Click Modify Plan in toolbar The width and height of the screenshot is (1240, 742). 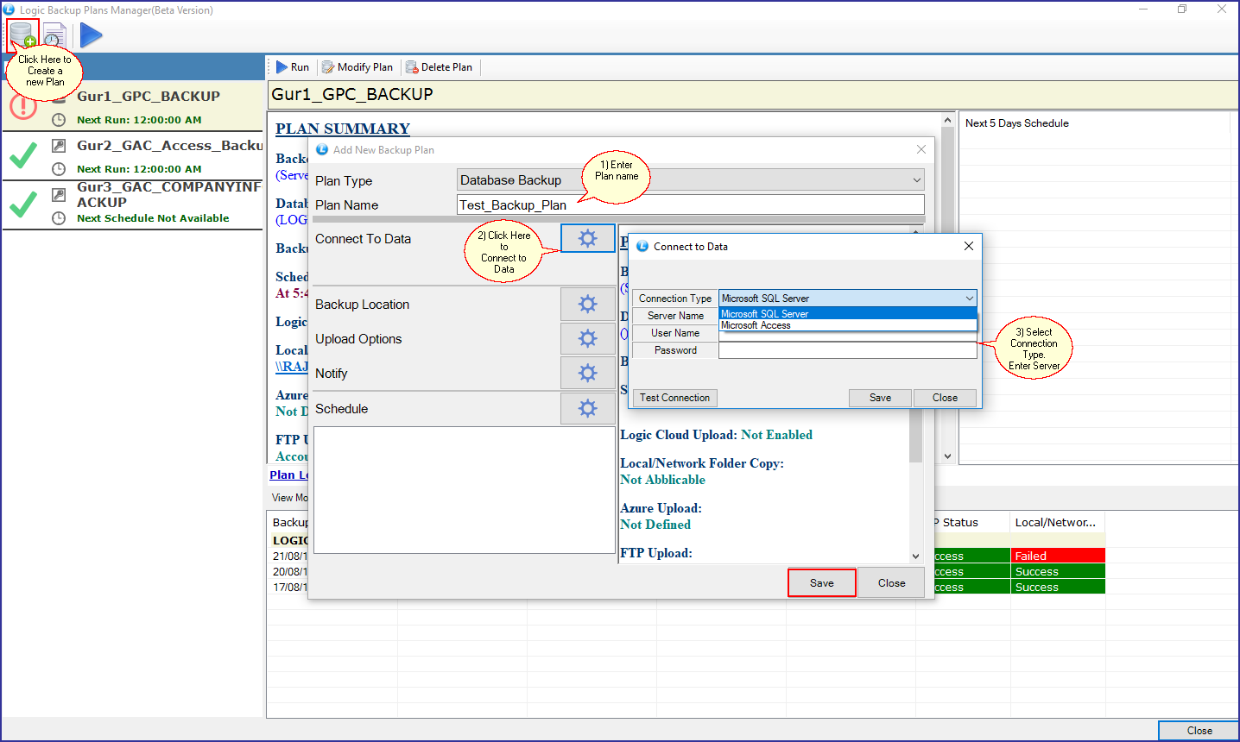357,67
